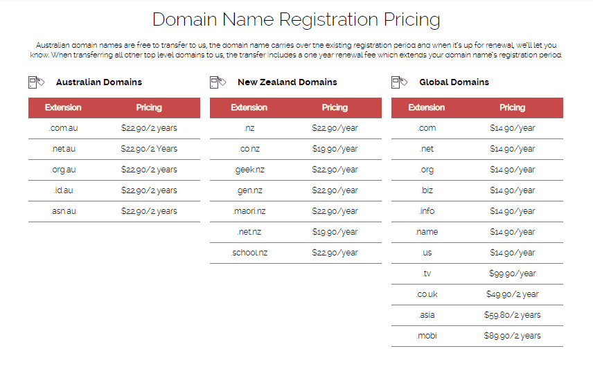Click the price tag icon beside Global Domains
Screen dimensions: 593x369
click(399, 82)
